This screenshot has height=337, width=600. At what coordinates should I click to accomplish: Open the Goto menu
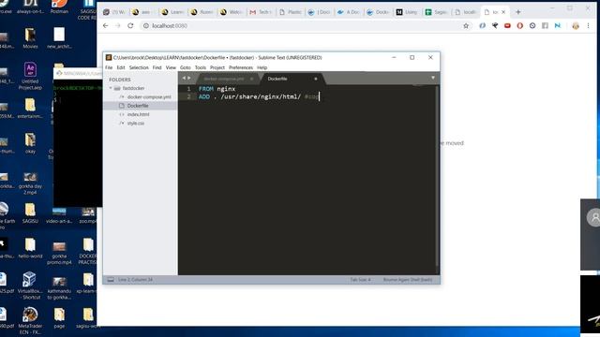[186, 67]
